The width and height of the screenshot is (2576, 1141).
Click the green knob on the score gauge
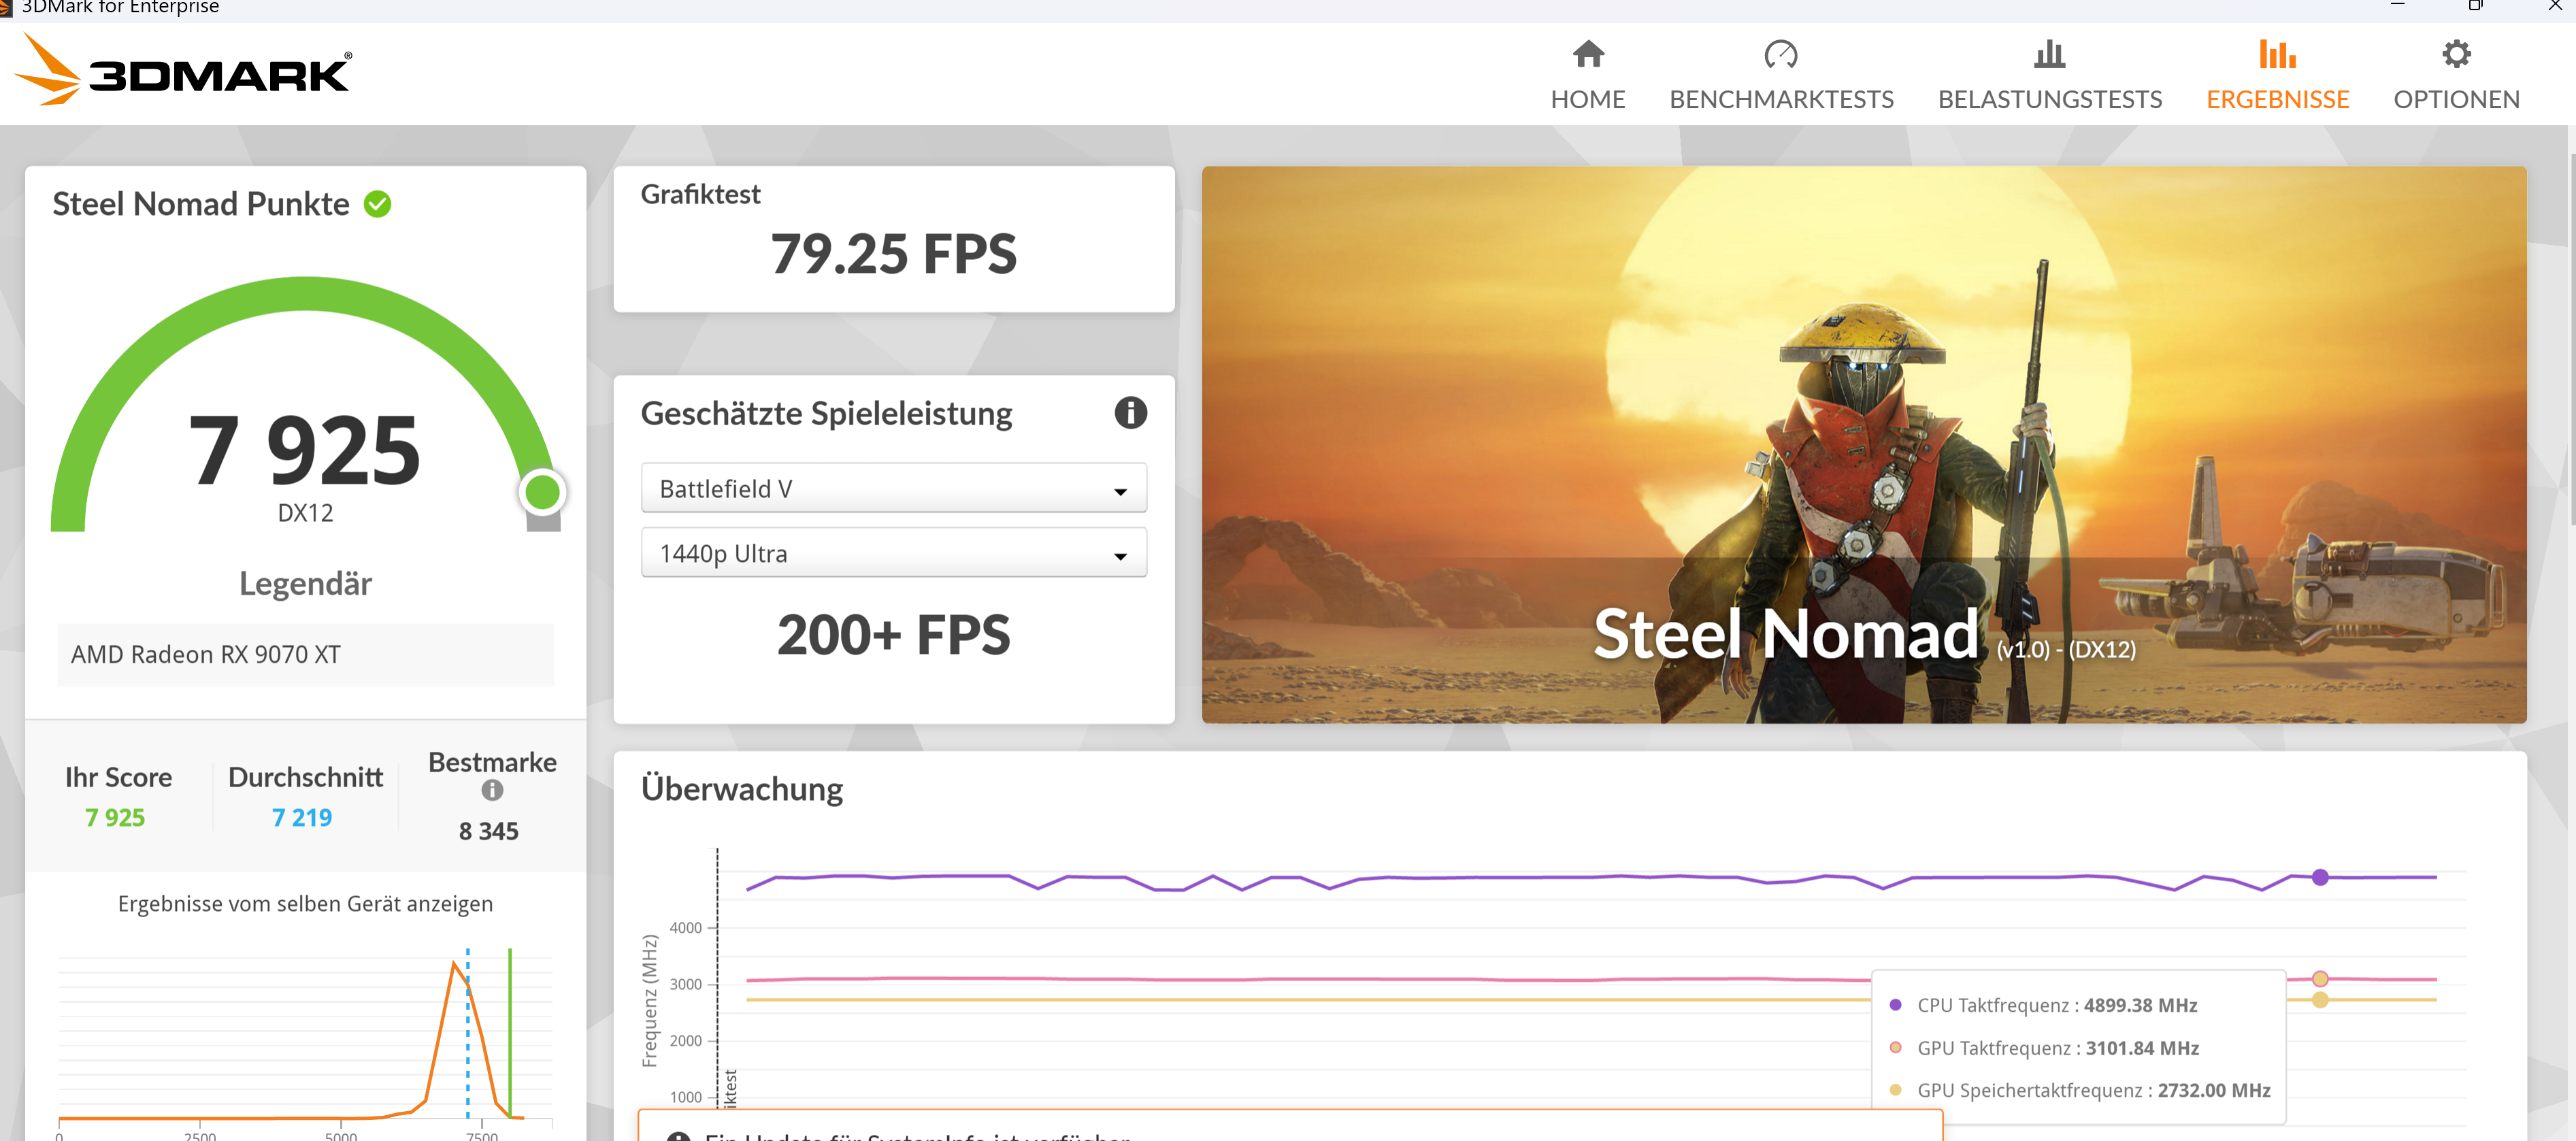[x=542, y=492]
